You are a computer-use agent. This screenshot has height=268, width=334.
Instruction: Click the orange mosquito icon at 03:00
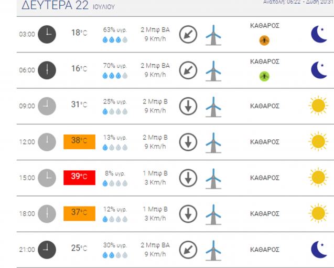(x=264, y=40)
